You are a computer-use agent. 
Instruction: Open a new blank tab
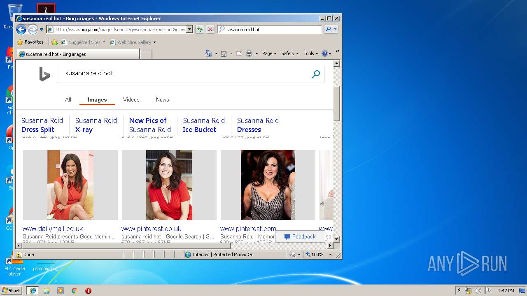[x=146, y=54]
